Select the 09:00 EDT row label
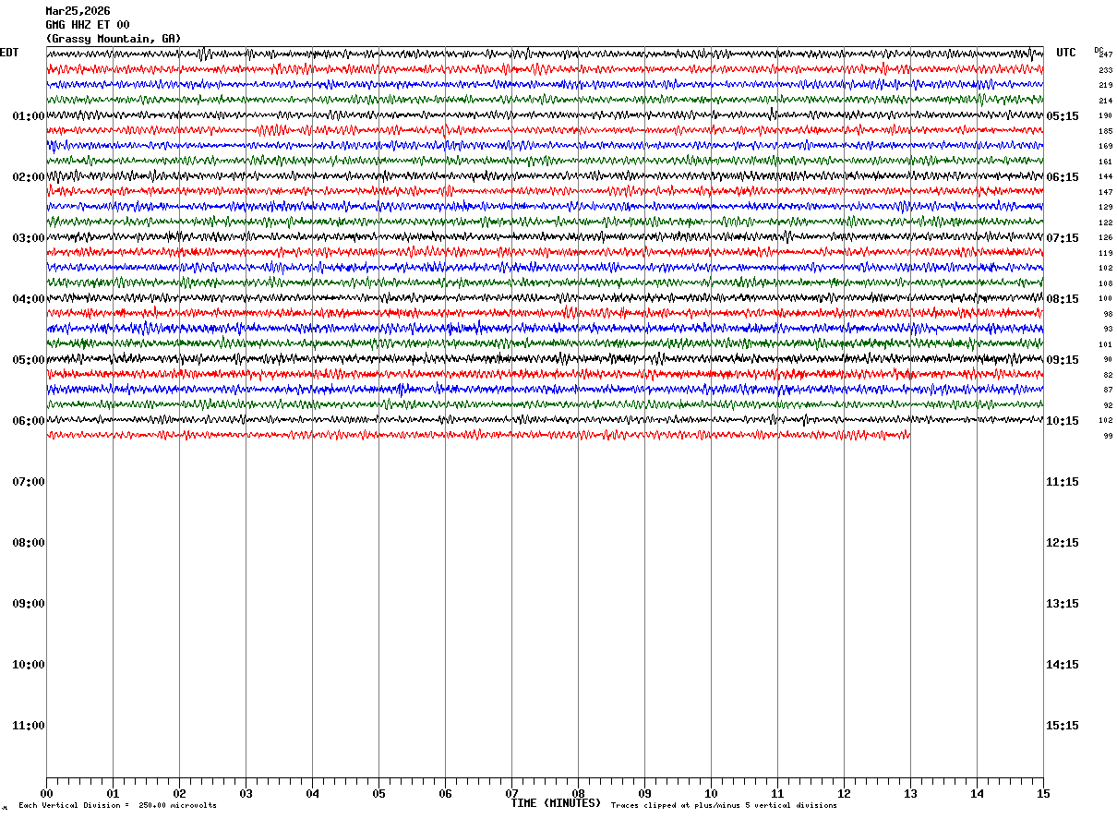 pos(29,604)
